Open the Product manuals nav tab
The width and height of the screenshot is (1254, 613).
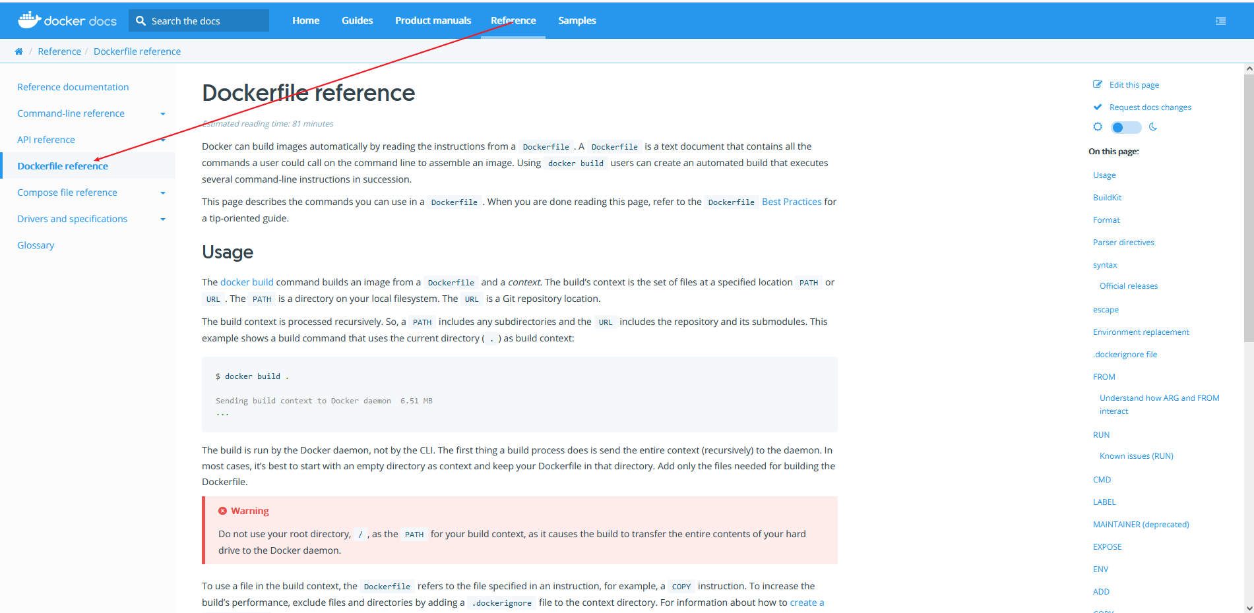433,20
